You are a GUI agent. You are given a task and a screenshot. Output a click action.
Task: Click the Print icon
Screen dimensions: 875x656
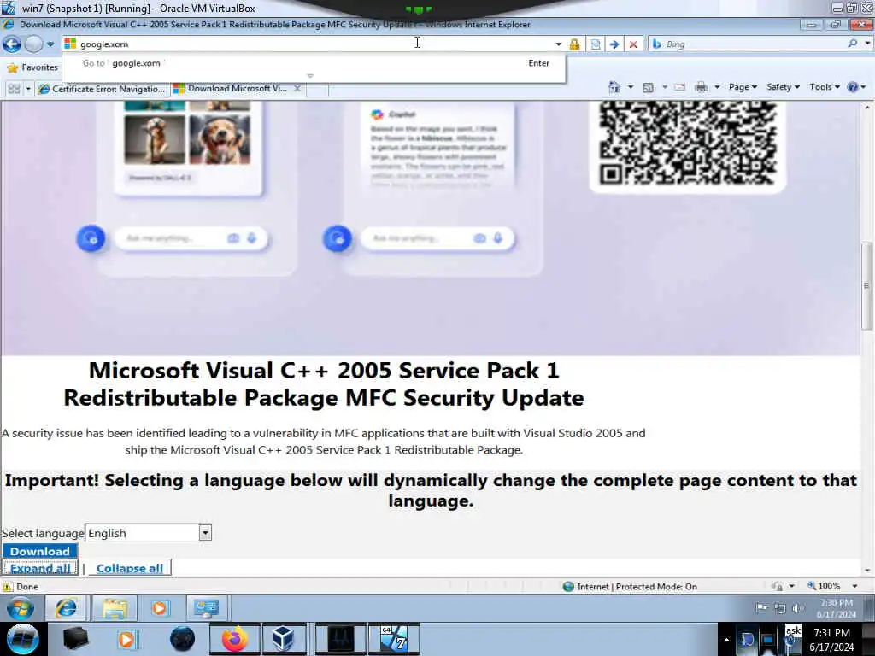pos(702,87)
